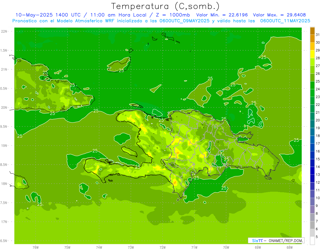Pick the purple swatch between 8 and 9
Image resolution: width=325 pixels, height=251 pixels.
click(x=312, y=210)
